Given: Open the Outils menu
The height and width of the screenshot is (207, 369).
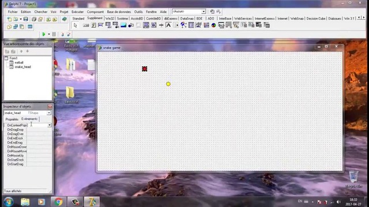Looking at the screenshot, I should [138, 11].
